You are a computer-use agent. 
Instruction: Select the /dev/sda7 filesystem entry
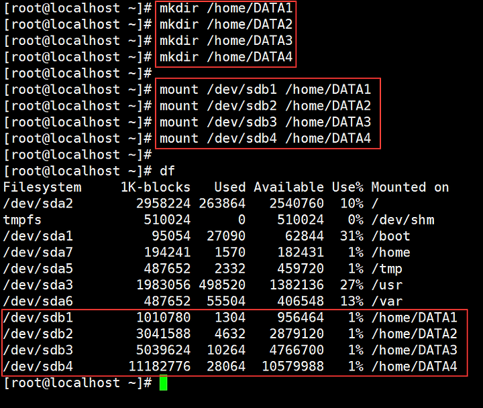click(x=38, y=253)
